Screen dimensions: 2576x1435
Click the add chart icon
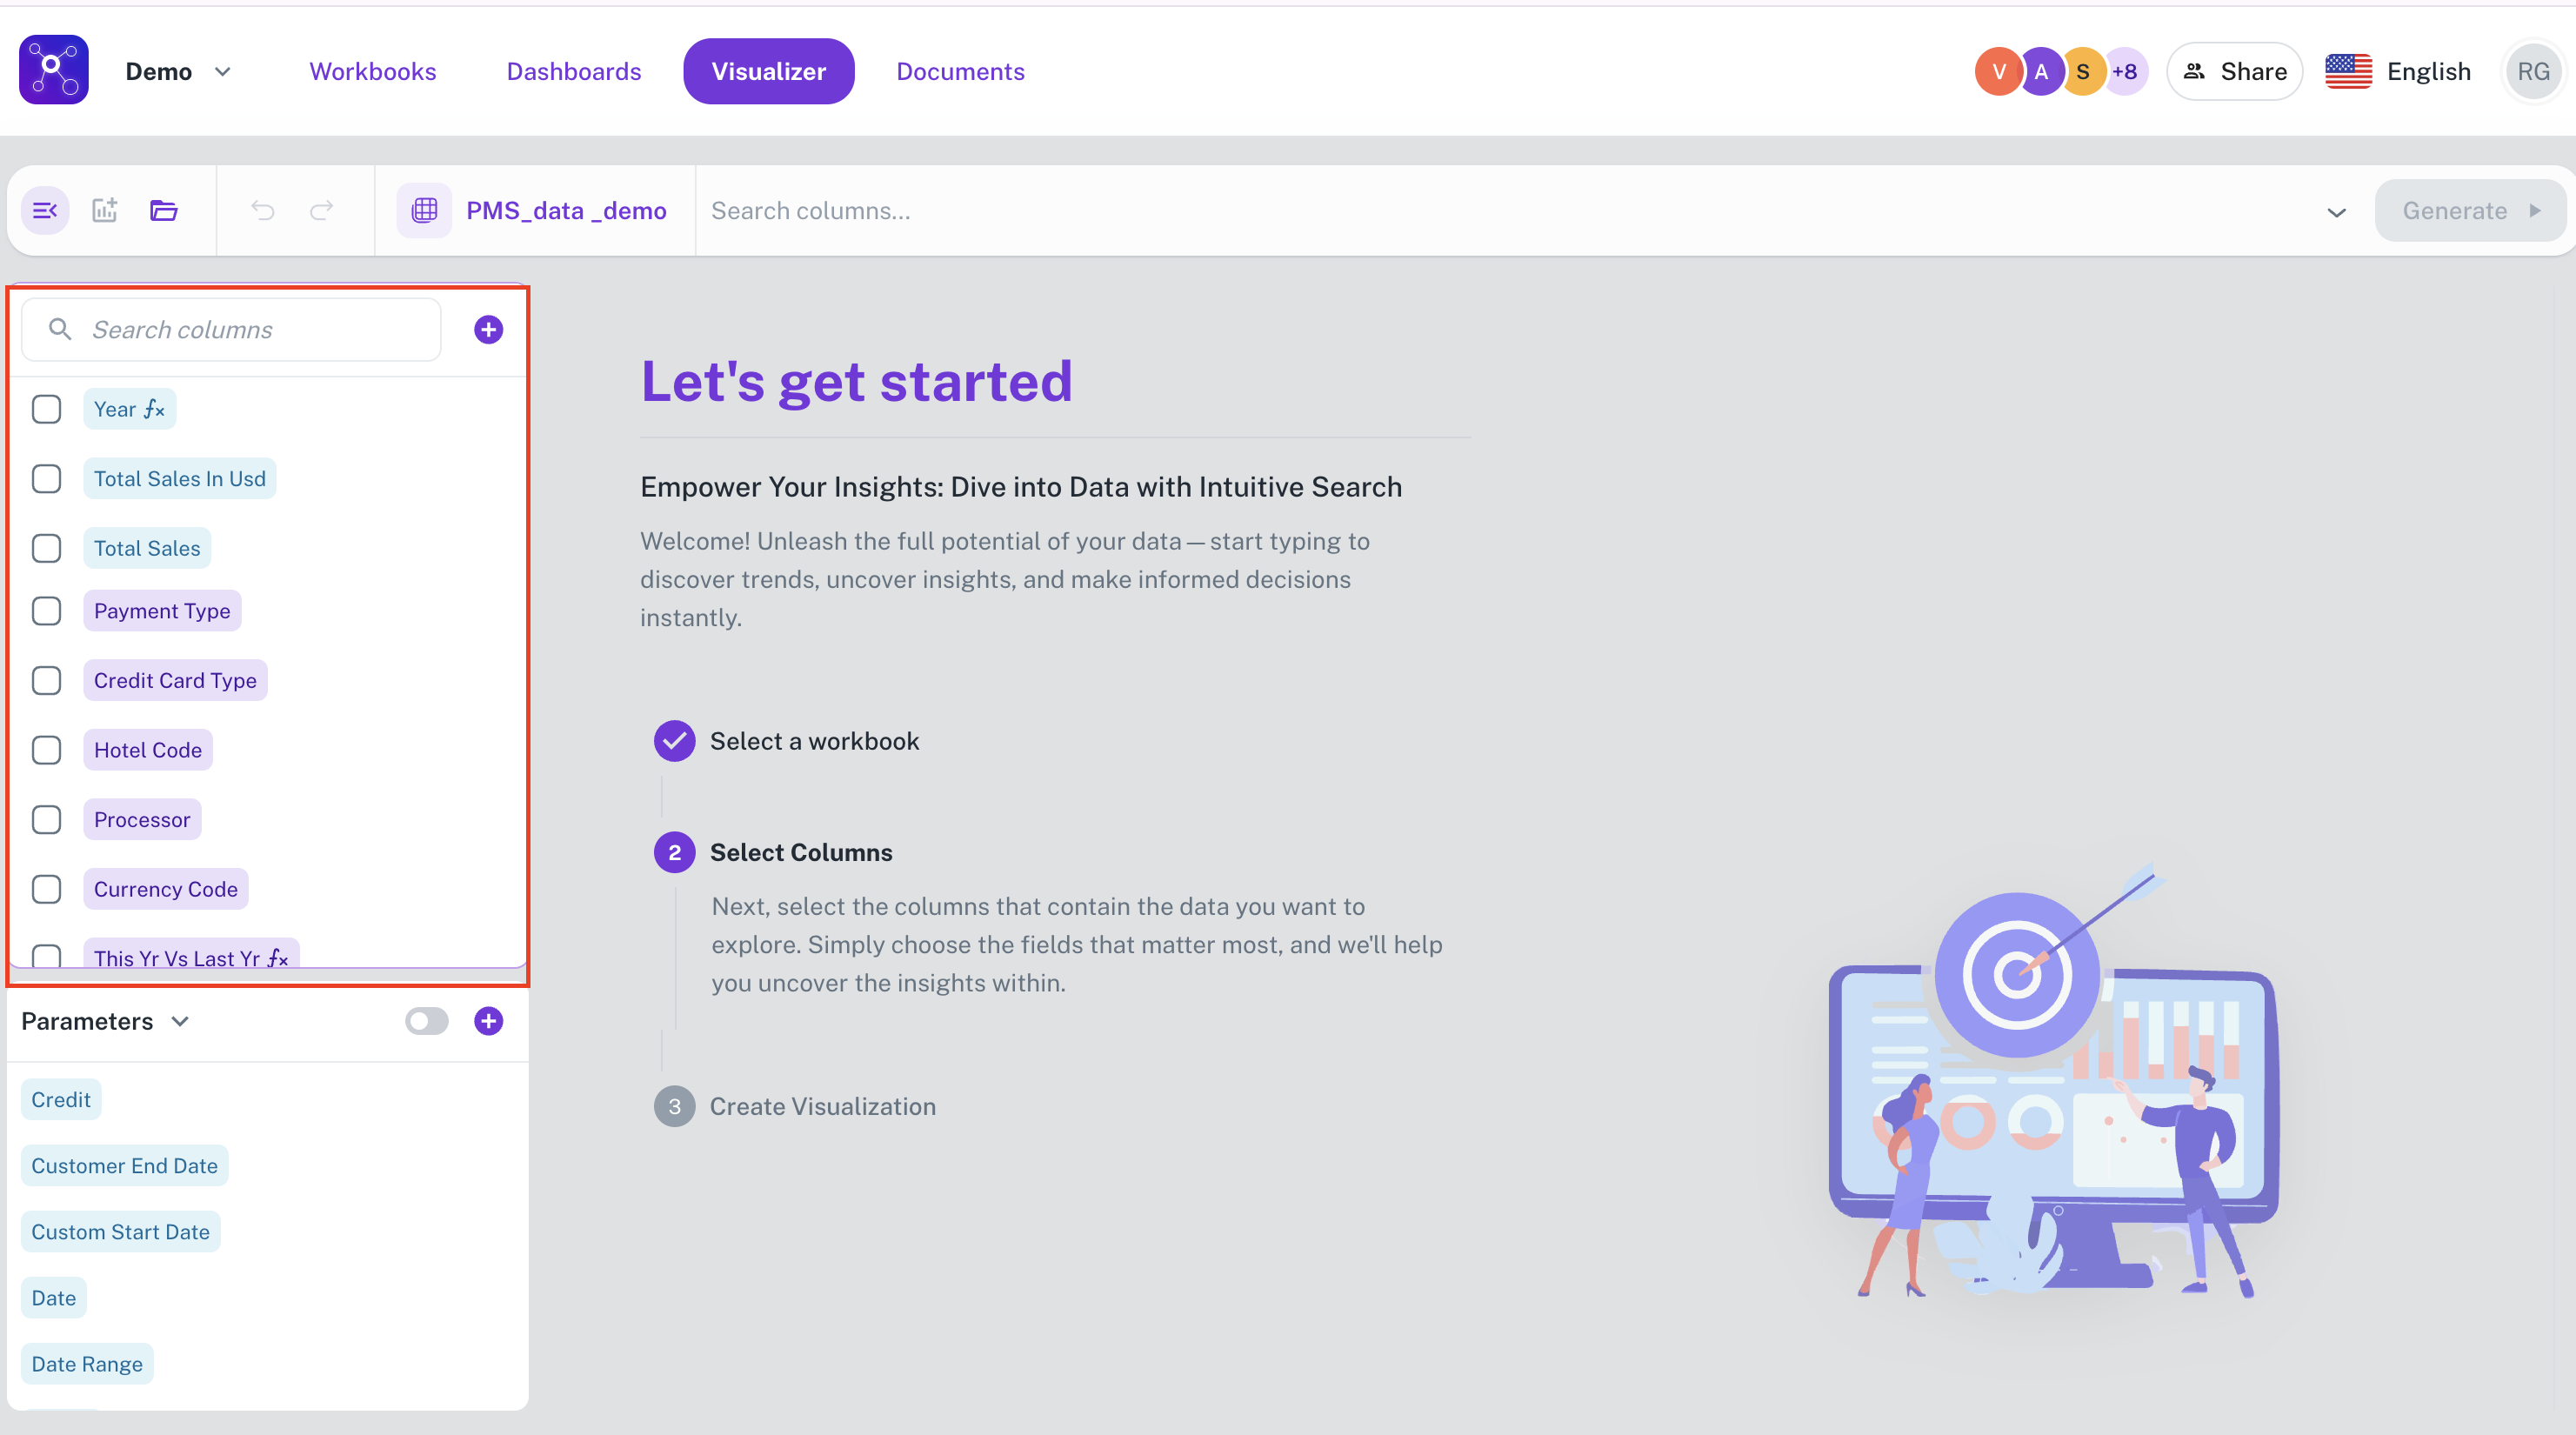tap(105, 211)
